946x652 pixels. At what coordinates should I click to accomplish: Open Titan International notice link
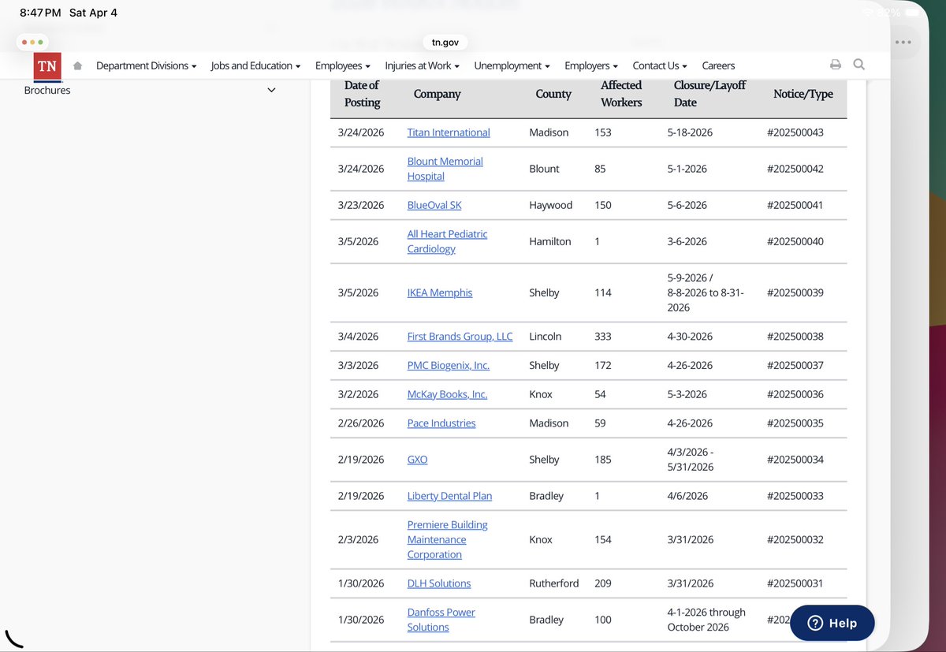pyautogui.click(x=449, y=132)
